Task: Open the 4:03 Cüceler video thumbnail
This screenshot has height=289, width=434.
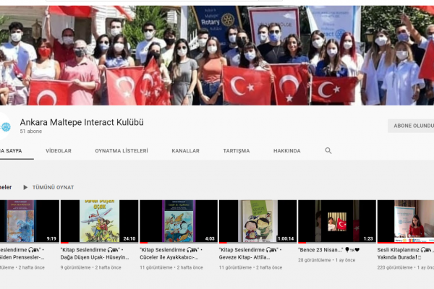Action: [x=179, y=221]
